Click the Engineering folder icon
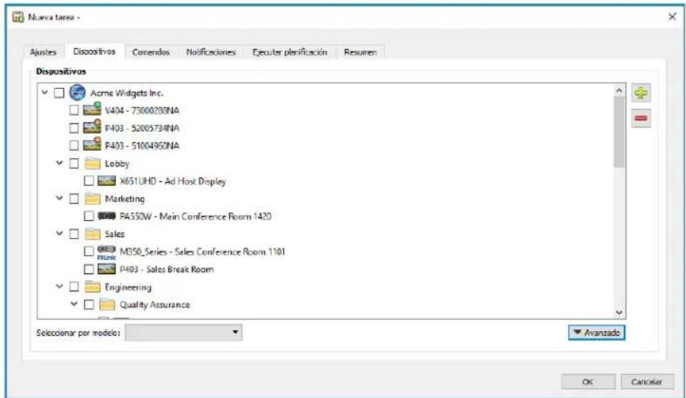Viewport: 686px width, 398px height. [92, 287]
